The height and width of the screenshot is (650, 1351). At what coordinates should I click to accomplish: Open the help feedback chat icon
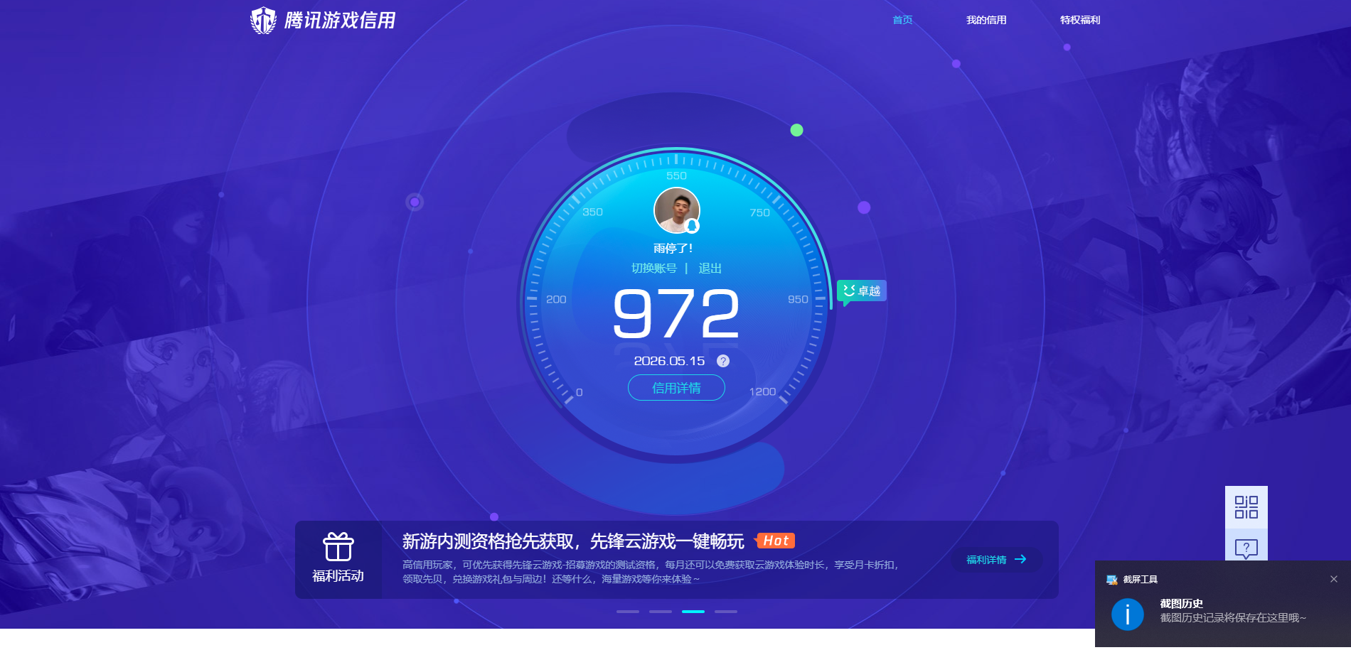tap(1246, 547)
